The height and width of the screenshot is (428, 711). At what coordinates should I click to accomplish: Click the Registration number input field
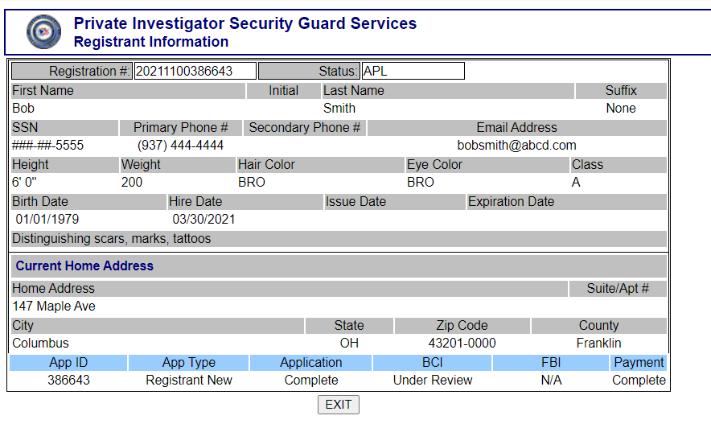[195, 72]
